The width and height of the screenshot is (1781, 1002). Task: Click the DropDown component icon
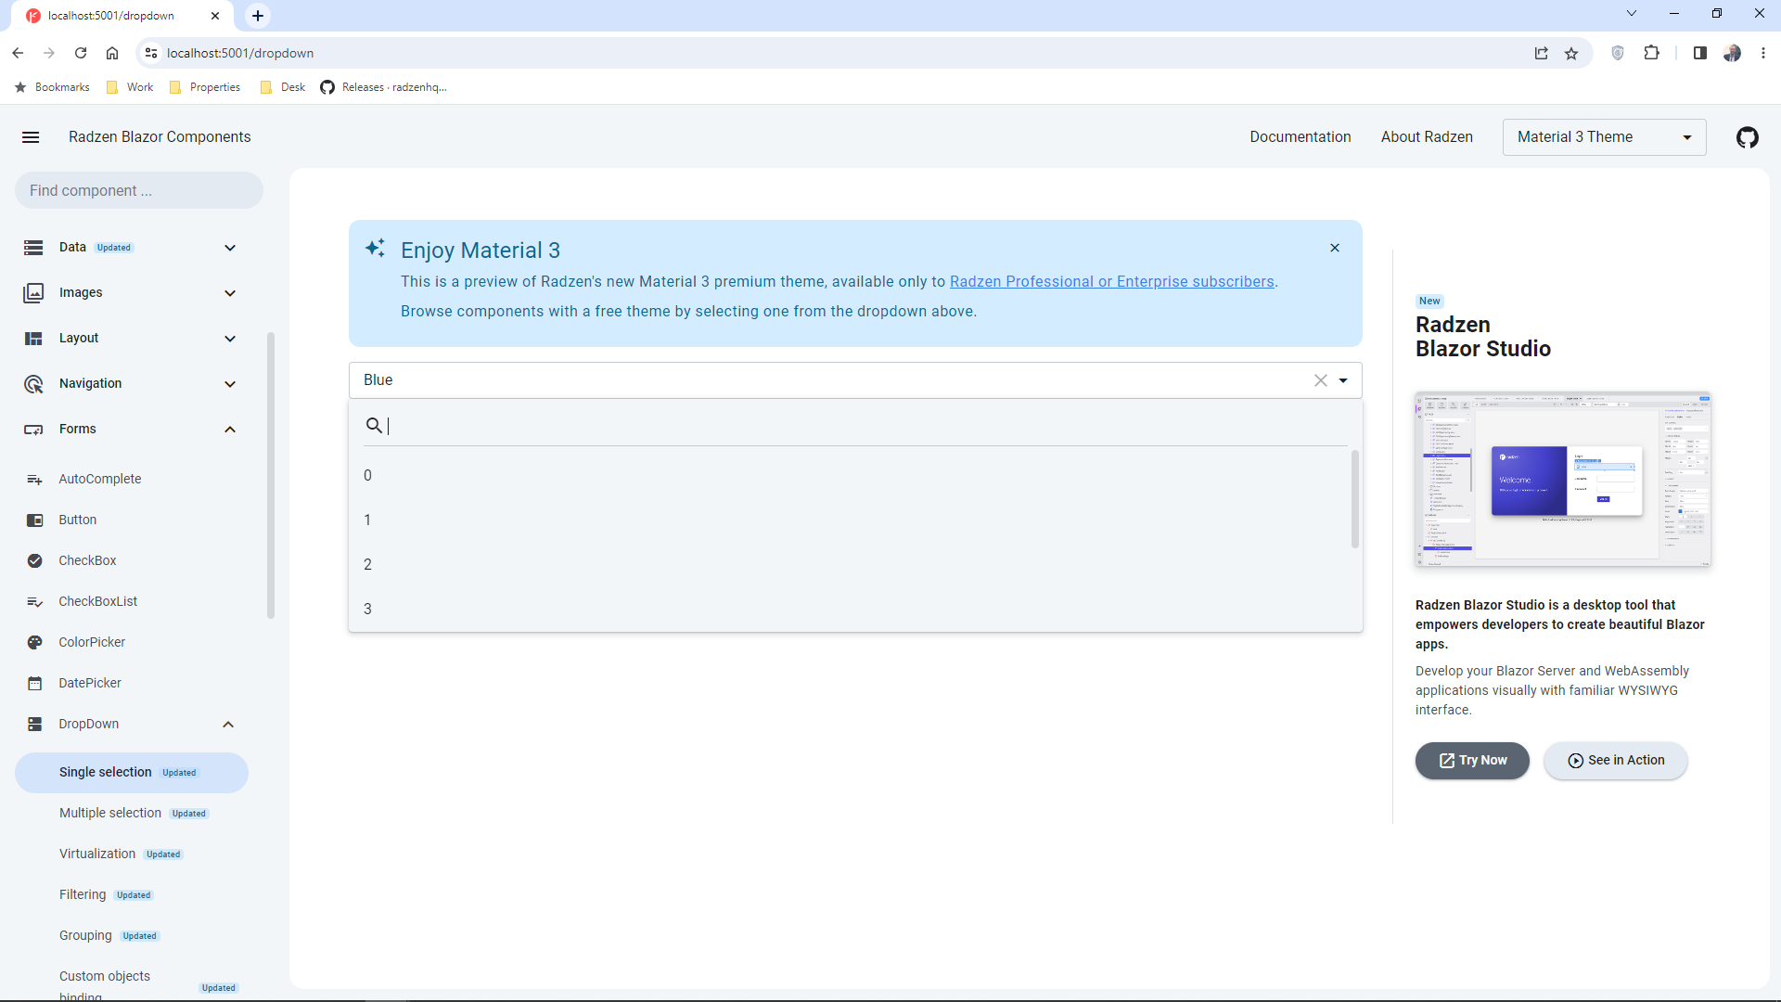click(34, 724)
